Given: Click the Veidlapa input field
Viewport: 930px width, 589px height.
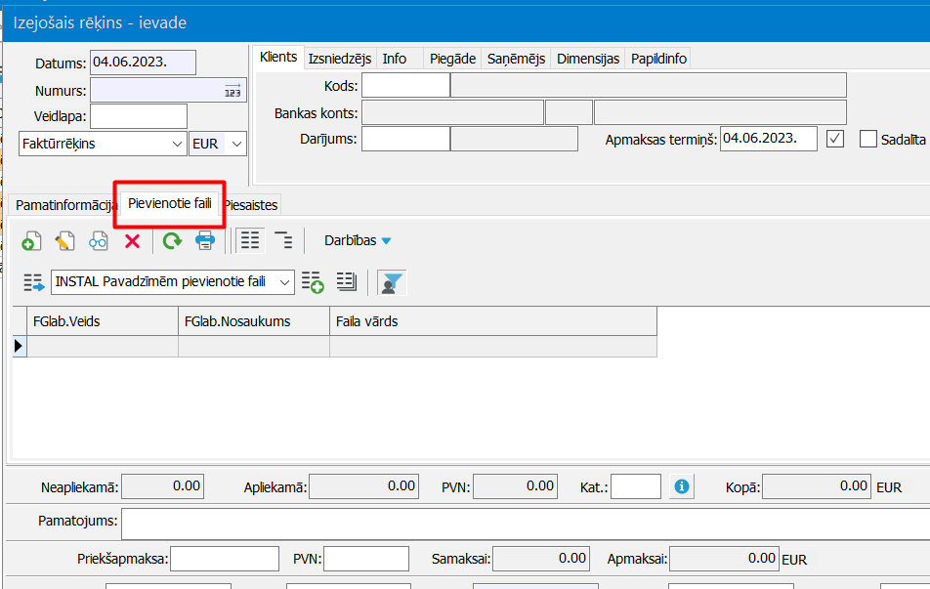Looking at the screenshot, I should point(139,116).
